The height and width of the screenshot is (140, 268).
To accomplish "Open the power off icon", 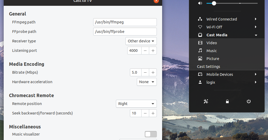I will 248,102.
